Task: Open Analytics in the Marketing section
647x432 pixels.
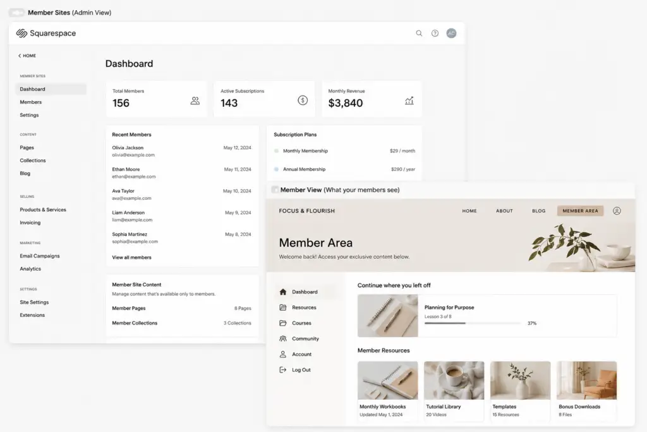Action: click(30, 269)
